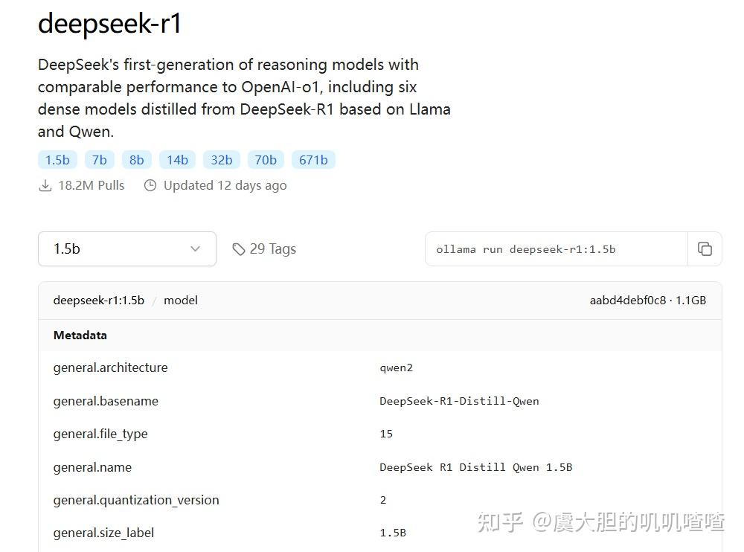Click the aabd4debf0c8 hash label
The height and width of the screenshot is (552, 744).
pos(627,300)
